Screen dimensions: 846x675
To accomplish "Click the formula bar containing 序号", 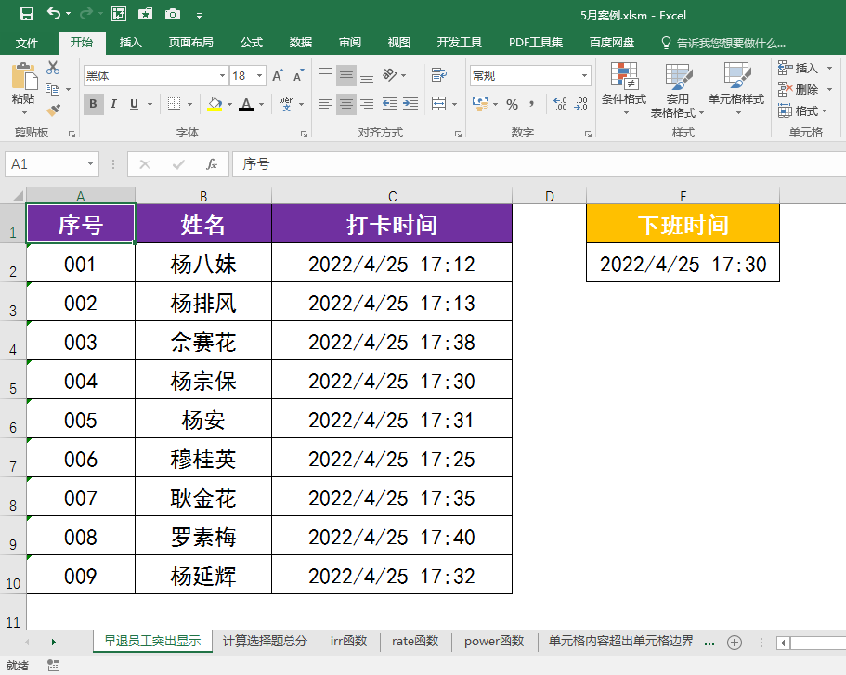I will coord(539,163).
